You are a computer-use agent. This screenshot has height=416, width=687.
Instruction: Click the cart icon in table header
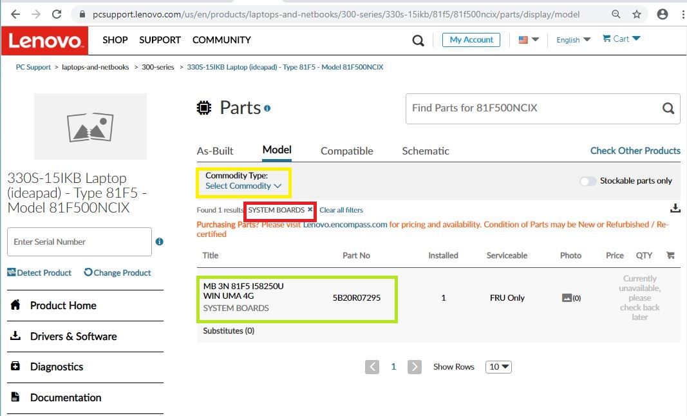pyautogui.click(x=670, y=255)
